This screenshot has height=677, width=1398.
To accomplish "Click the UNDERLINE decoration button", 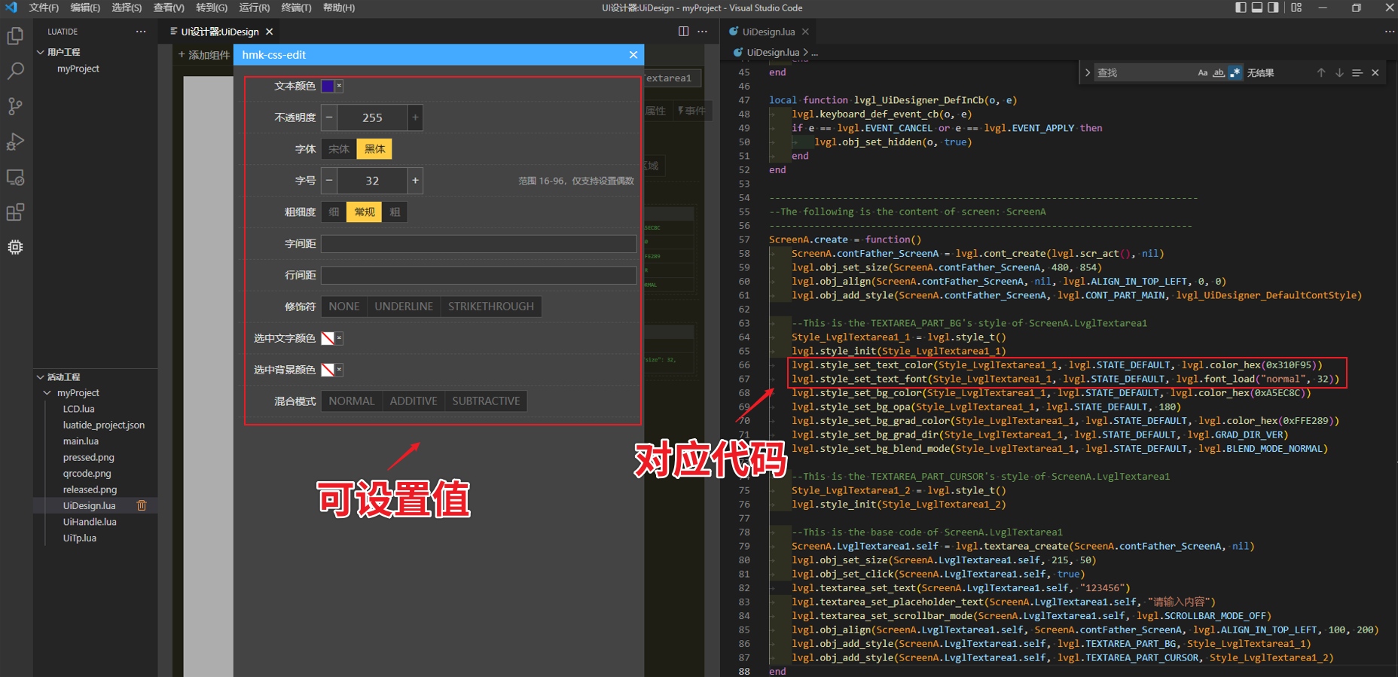I will coord(404,306).
